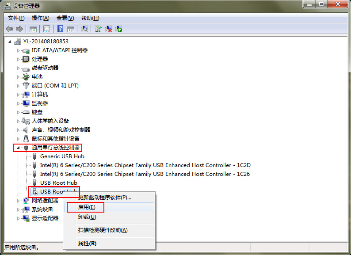This screenshot has height=255, width=351.
Task: Expand the 人体学输入设备 node
Action: [x=19, y=121]
